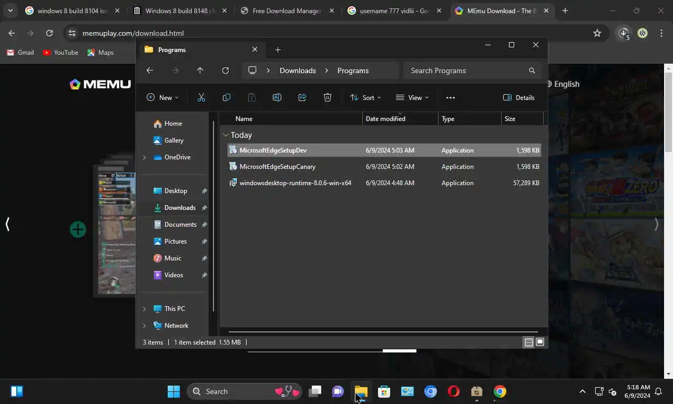Expand breadcrumb chevron after Downloads
The height and width of the screenshot is (404, 673).
click(327, 70)
